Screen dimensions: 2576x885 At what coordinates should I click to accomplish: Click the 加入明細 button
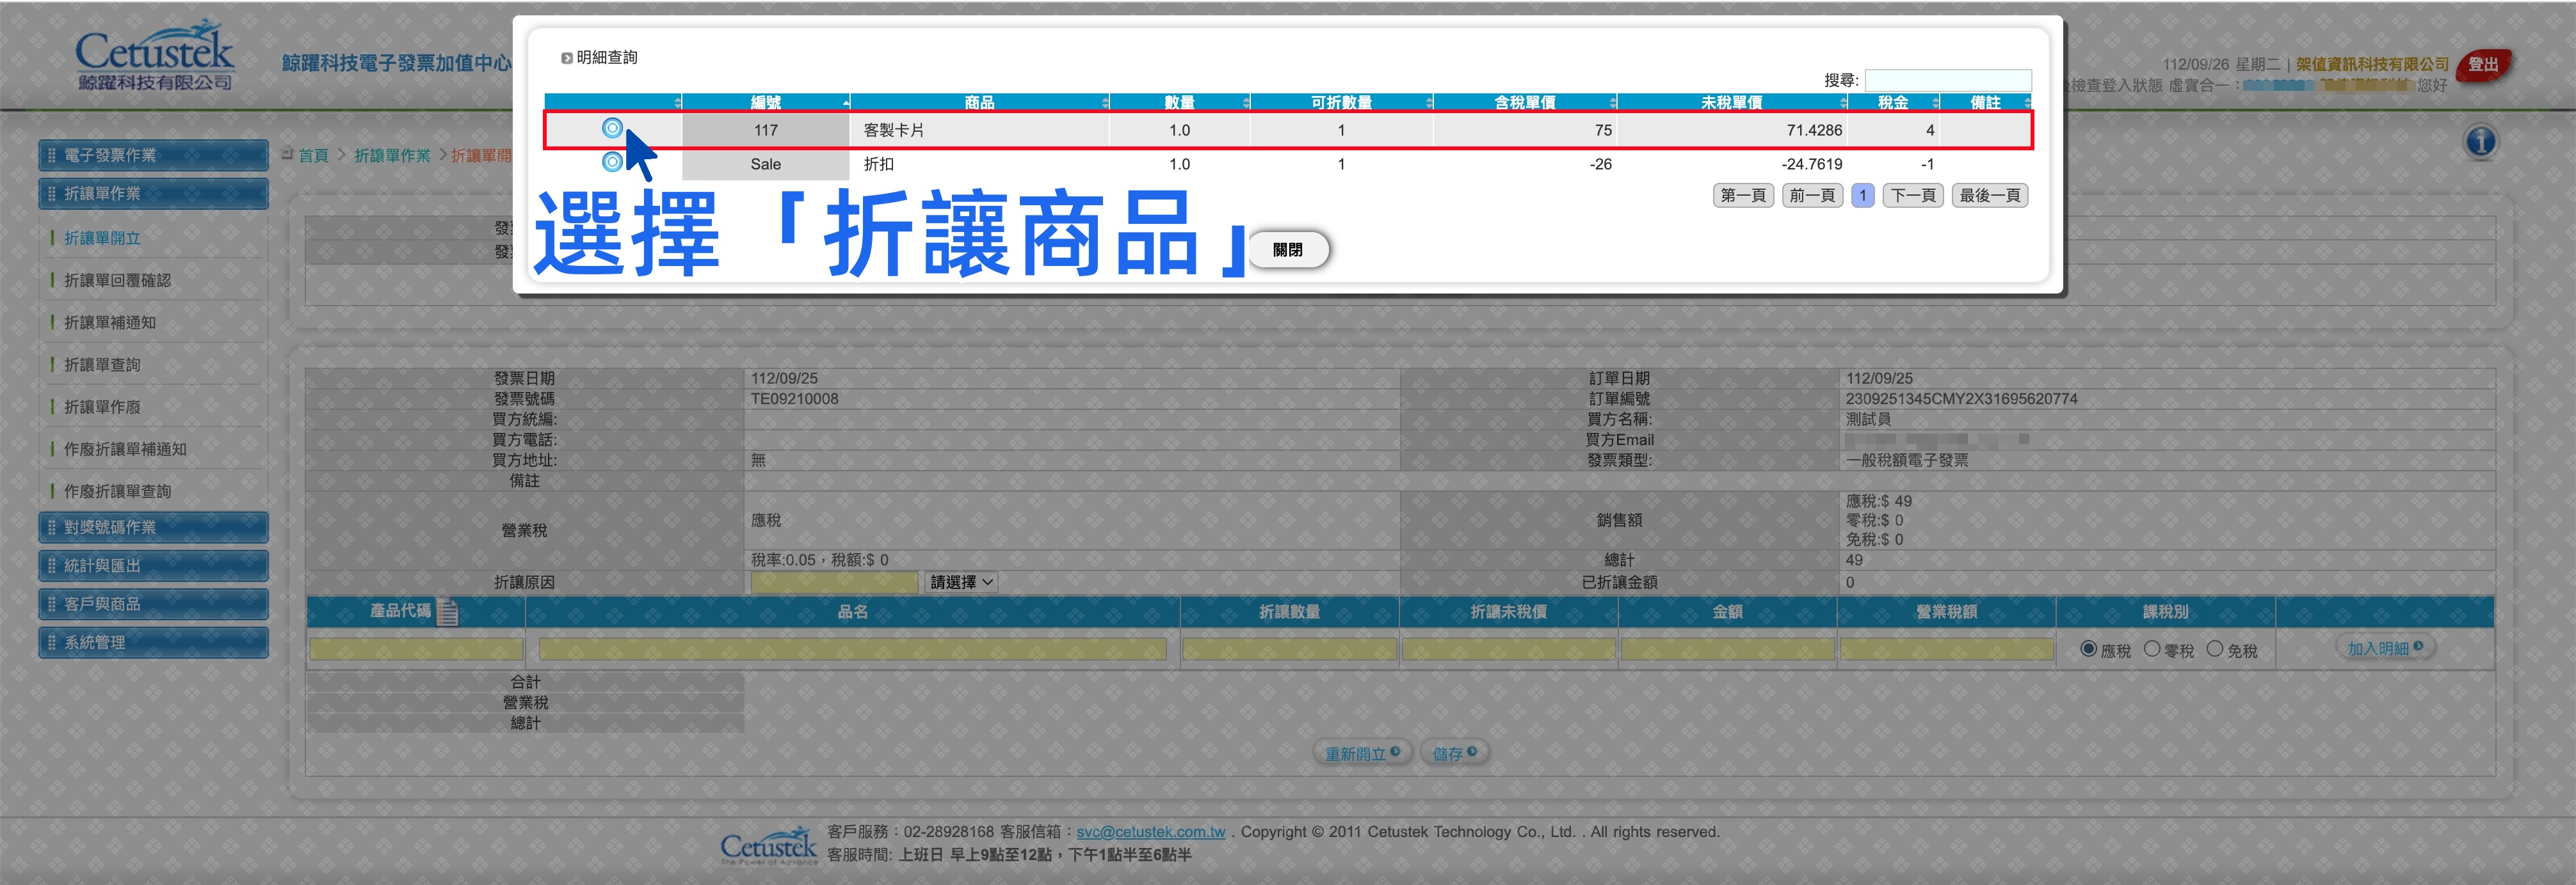pos(2385,648)
